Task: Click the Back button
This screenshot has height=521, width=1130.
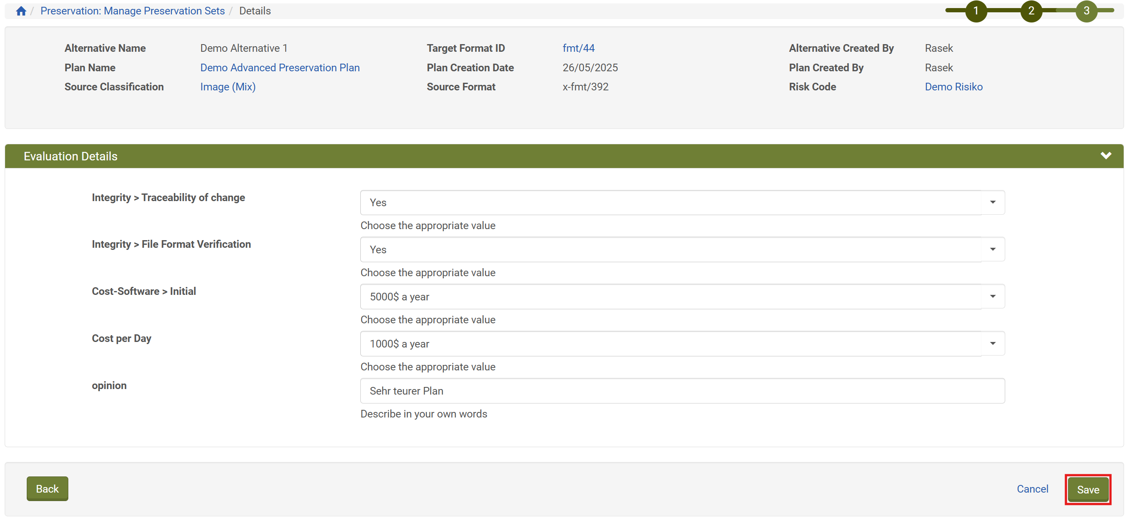Action: (x=48, y=489)
